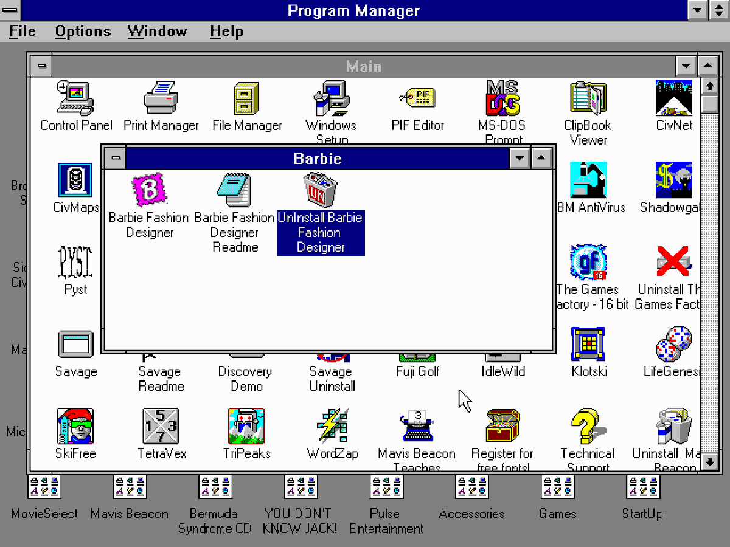The image size is (730, 547).
Task: Click the WordZap icon
Action: click(x=332, y=426)
